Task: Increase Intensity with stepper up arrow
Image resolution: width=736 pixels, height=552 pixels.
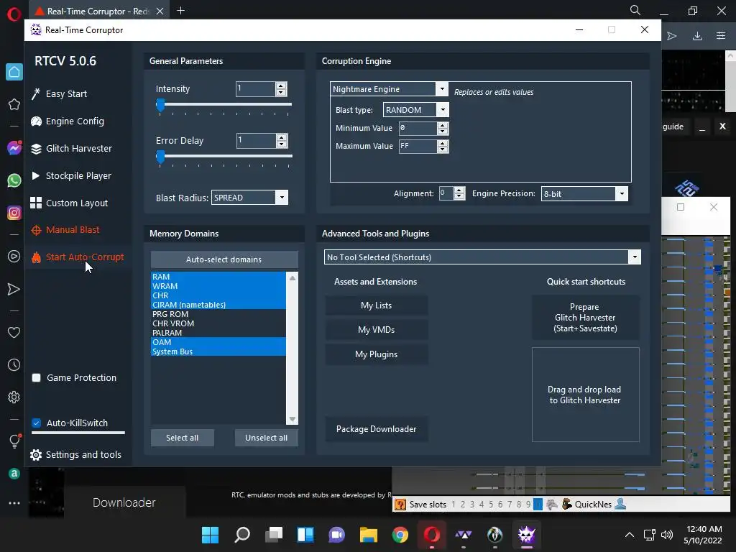Action: (281, 86)
